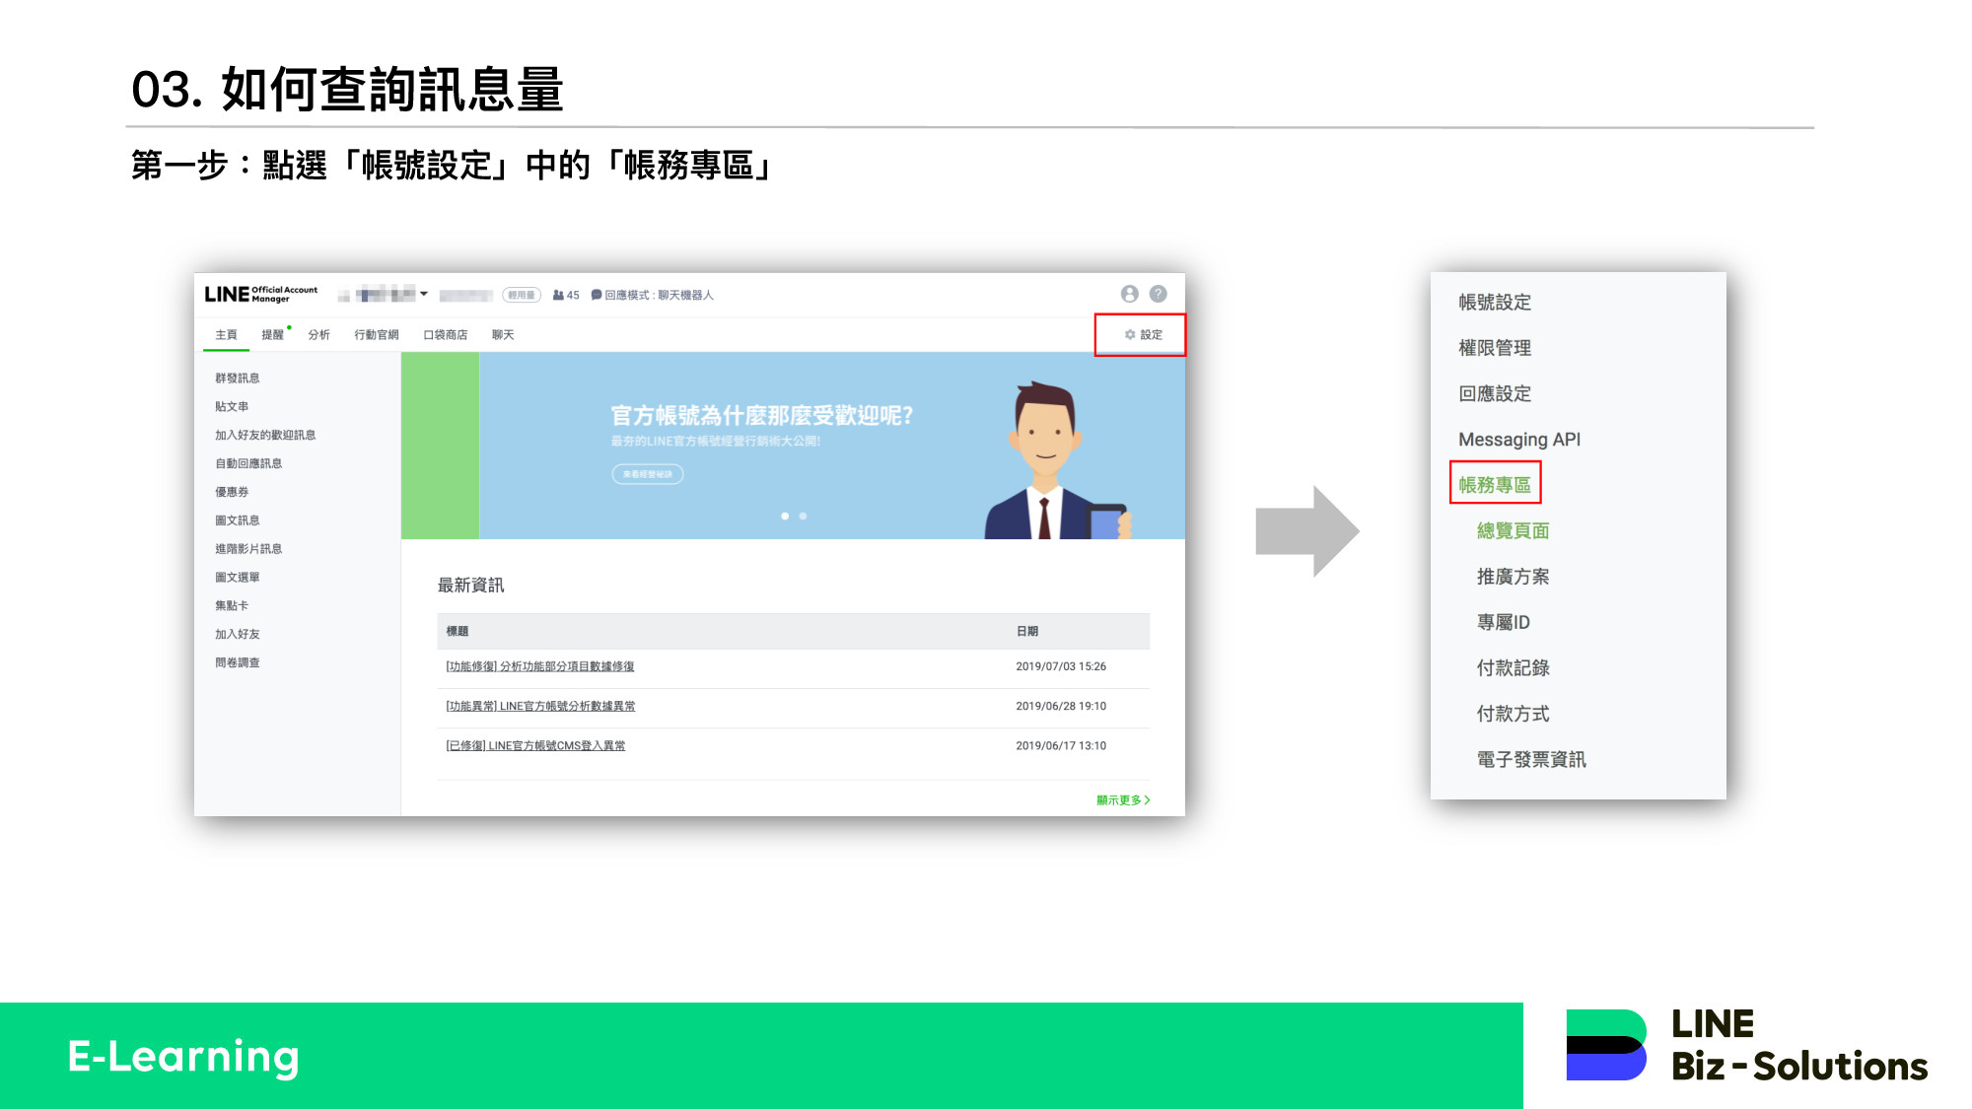Click the banner's outlined call-to-action button
This screenshot has width=1972, height=1109.
point(648,474)
